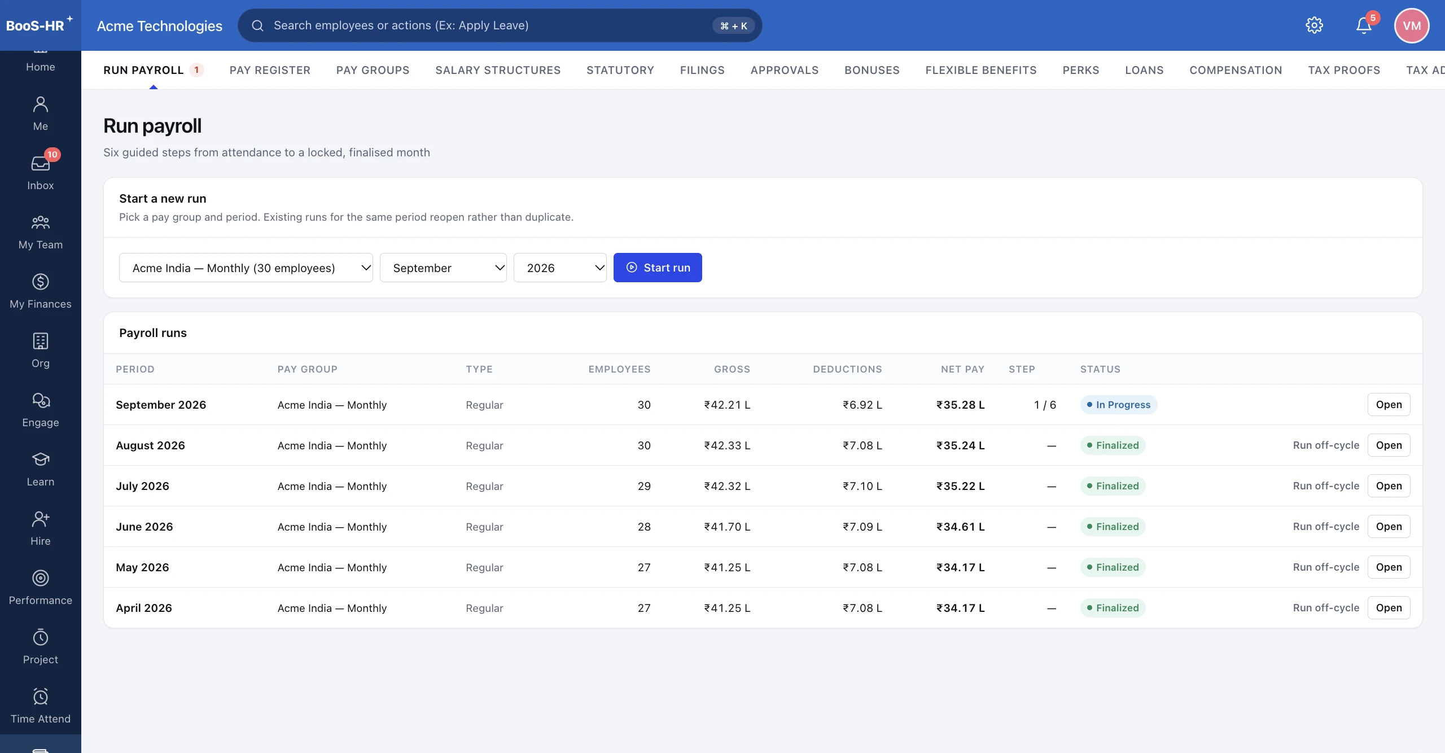Viewport: 1445px width, 753px height.
Task: Open the Tax Proofs tab
Action: coord(1344,70)
